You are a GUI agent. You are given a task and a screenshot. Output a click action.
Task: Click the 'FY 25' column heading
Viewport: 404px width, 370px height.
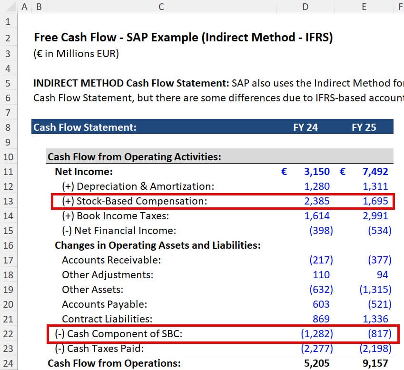364,127
